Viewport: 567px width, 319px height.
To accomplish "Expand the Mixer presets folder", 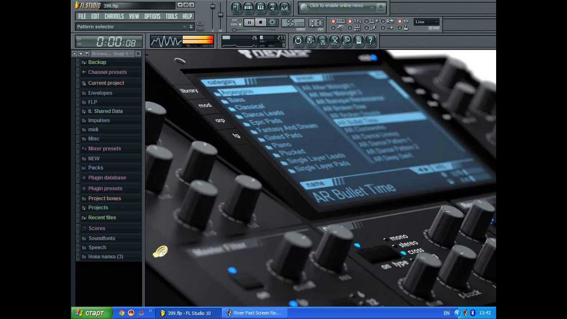I will coord(105,148).
